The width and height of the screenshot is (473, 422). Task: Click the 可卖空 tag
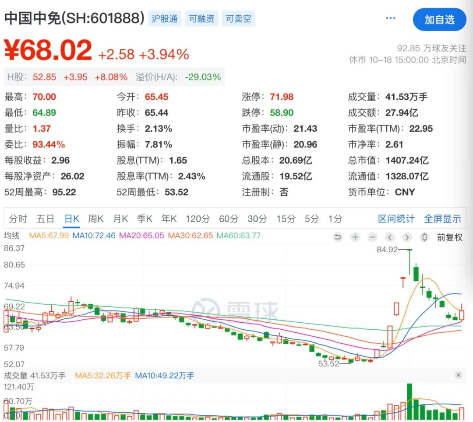pyautogui.click(x=238, y=19)
